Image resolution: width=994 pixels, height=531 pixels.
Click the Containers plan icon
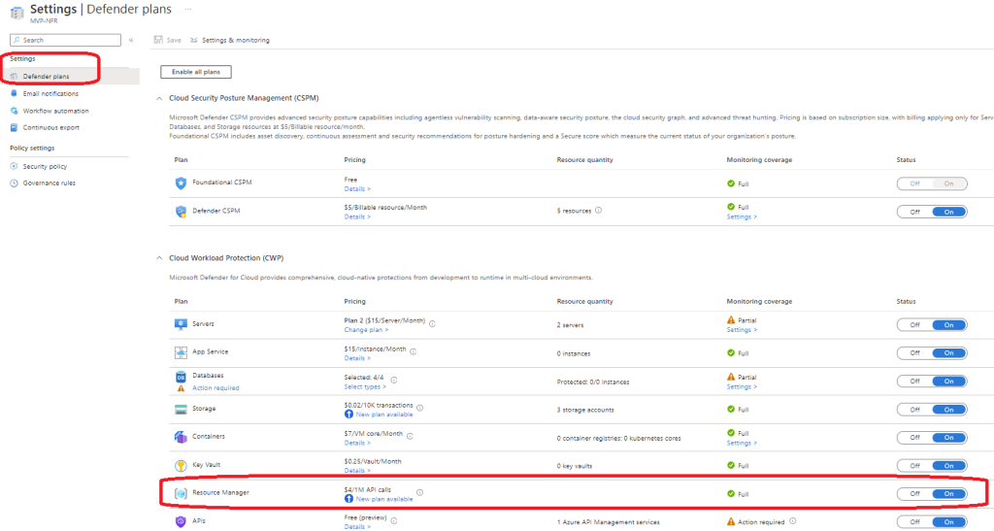click(x=181, y=438)
